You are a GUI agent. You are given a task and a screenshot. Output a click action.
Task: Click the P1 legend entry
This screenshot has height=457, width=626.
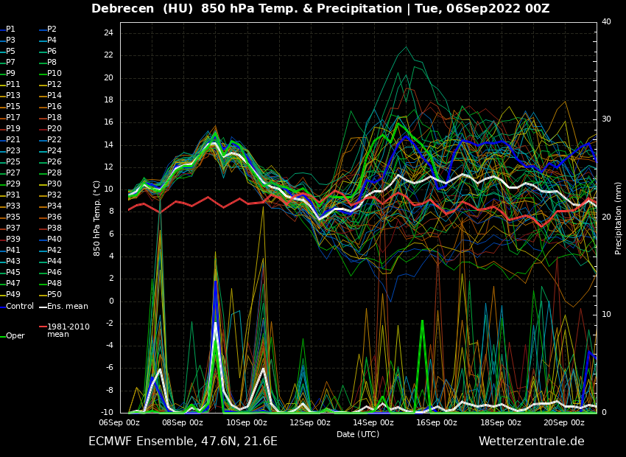10,29
